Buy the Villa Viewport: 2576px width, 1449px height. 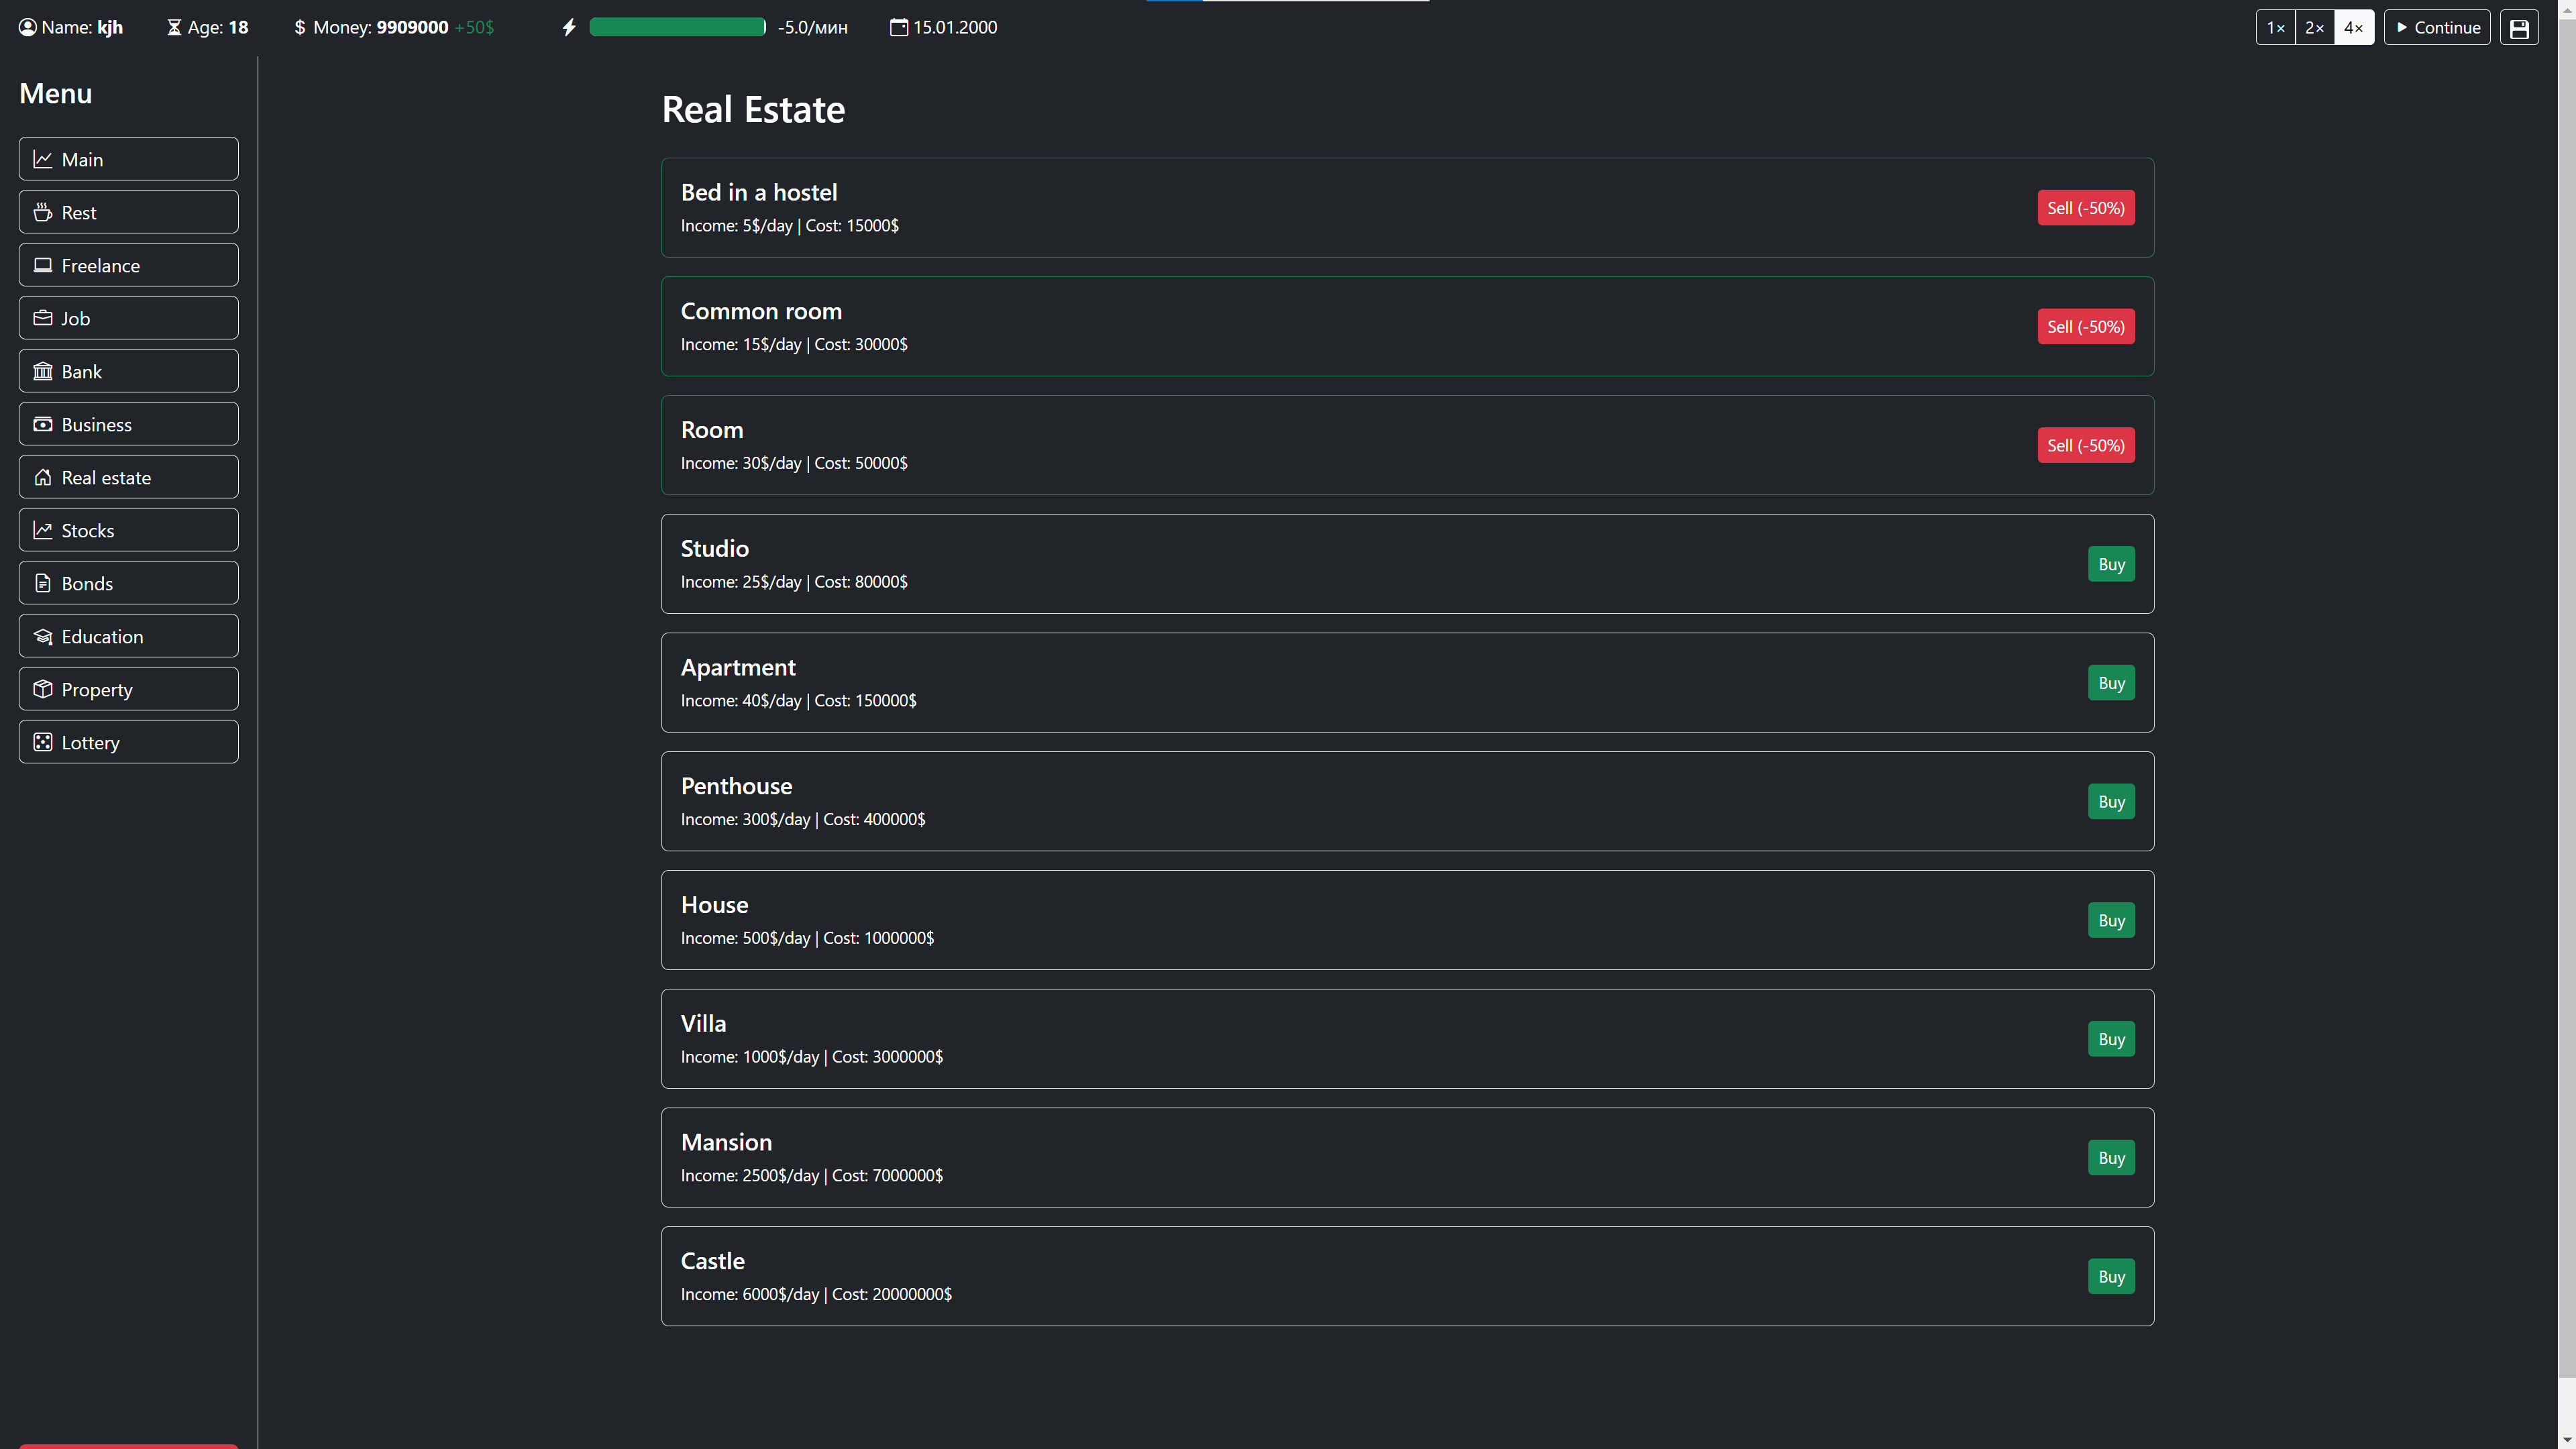tap(2110, 1038)
